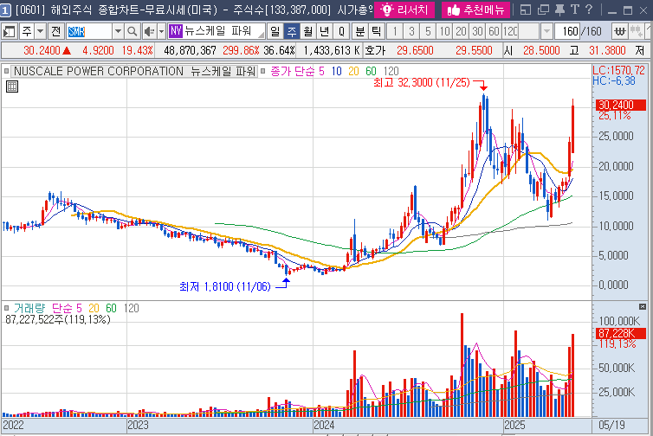Click the SMR ticker symbol input field
Screen dimensions: 653x436
89,31
